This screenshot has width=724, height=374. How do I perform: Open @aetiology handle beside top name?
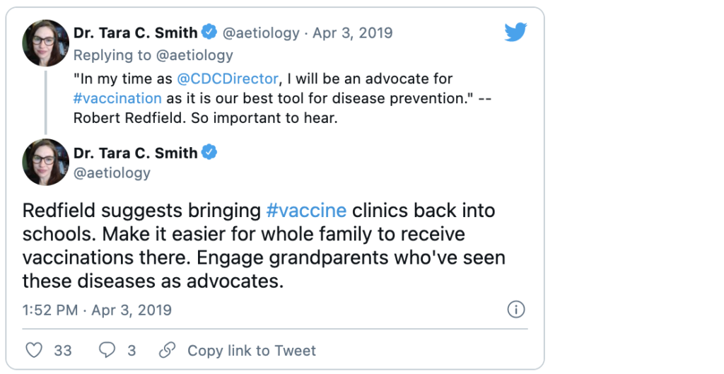pos(261,33)
